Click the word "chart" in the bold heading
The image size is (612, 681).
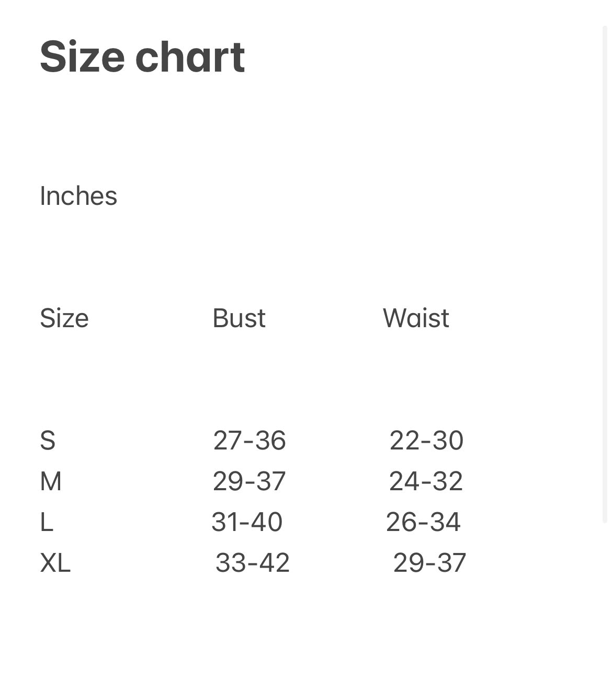click(190, 57)
